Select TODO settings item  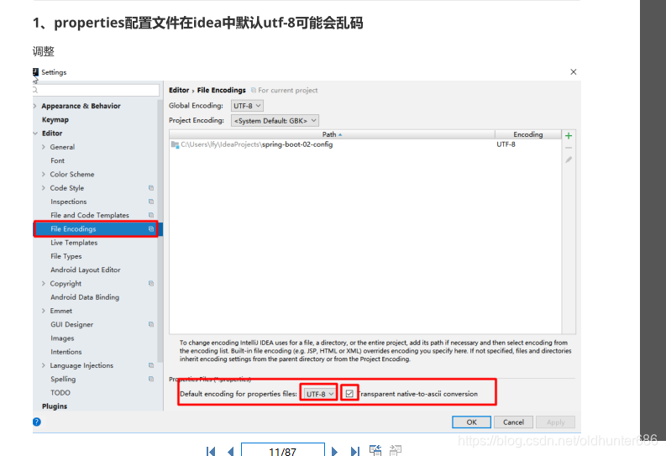click(60, 392)
